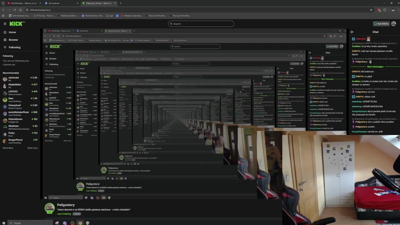Open the Igor bookmarks folder
400x225 pixels.
click(x=110, y=16)
